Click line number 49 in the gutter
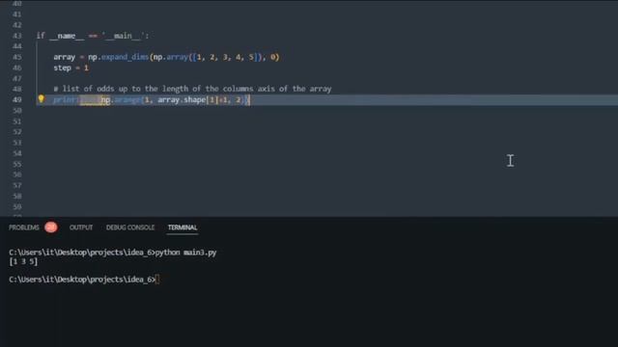Screen dimensions: 618x347 17,100
